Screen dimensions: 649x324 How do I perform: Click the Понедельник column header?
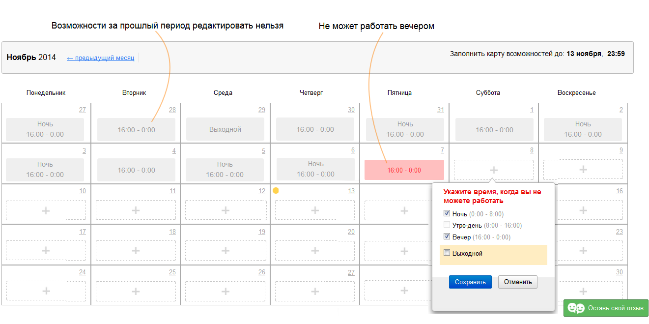(x=46, y=93)
